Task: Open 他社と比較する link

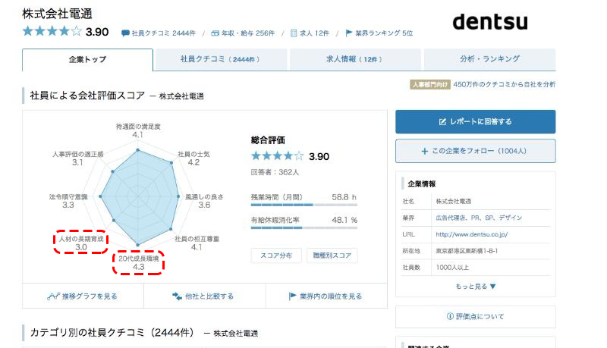Action: 204,296
